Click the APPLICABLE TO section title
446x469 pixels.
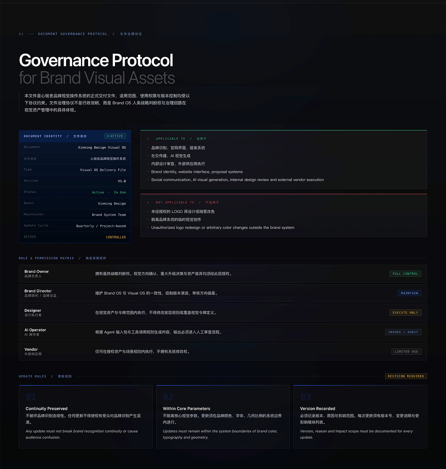coord(170,139)
